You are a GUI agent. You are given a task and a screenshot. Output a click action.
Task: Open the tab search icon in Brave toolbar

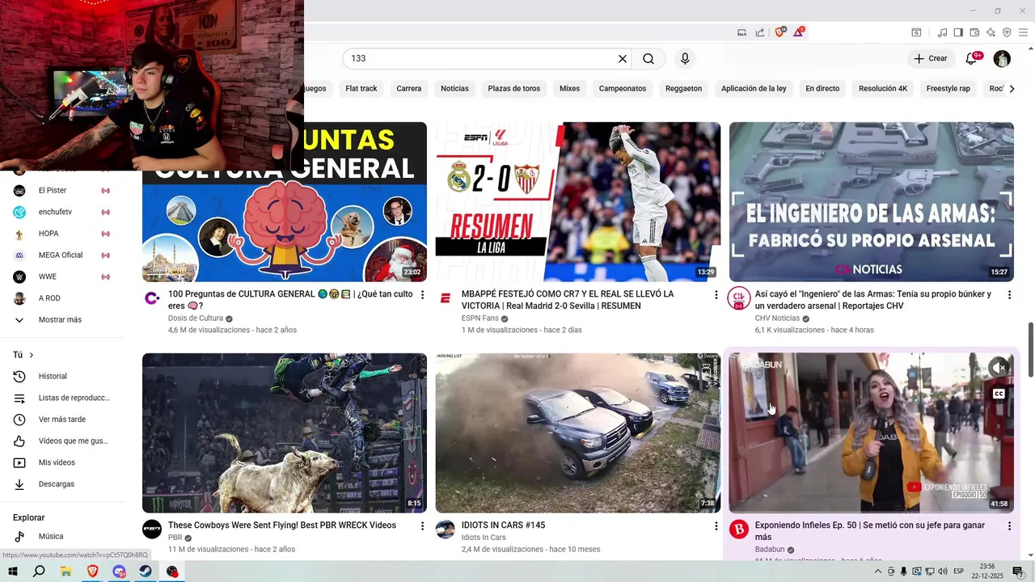point(916,32)
